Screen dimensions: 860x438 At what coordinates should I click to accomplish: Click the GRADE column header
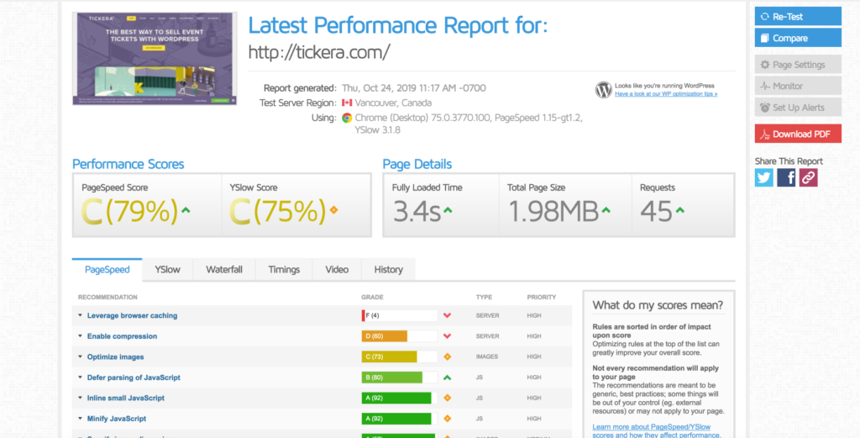coord(372,297)
